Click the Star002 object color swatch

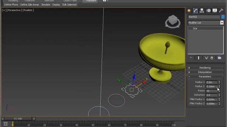pos(223,17)
